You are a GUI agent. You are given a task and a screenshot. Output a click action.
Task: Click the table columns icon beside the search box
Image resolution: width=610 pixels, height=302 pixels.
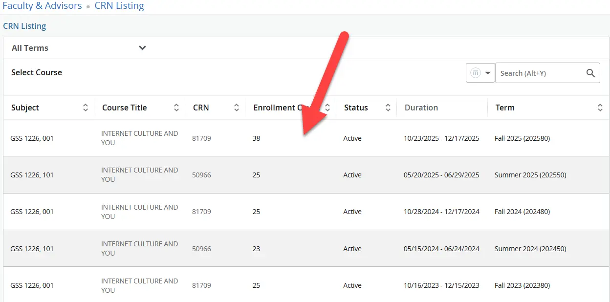coord(475,72)
